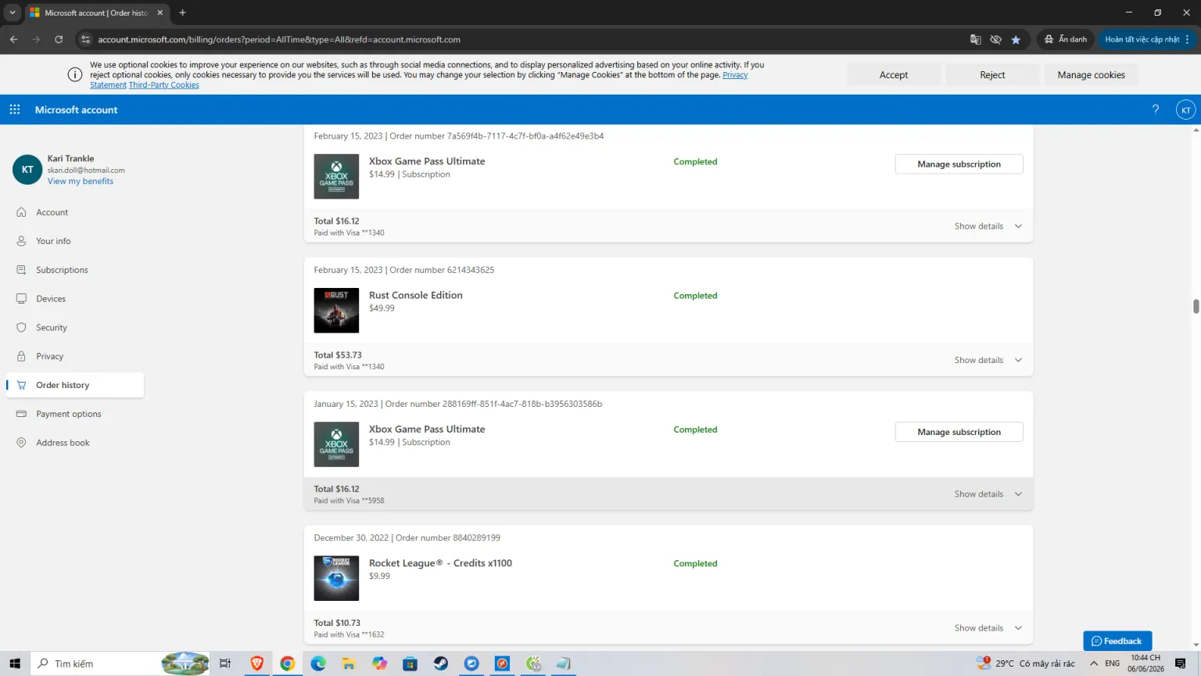Open the View my benefits link
Image resolution: width=1201 pixels, height=676 pixels.
click(x=81, y=182)
